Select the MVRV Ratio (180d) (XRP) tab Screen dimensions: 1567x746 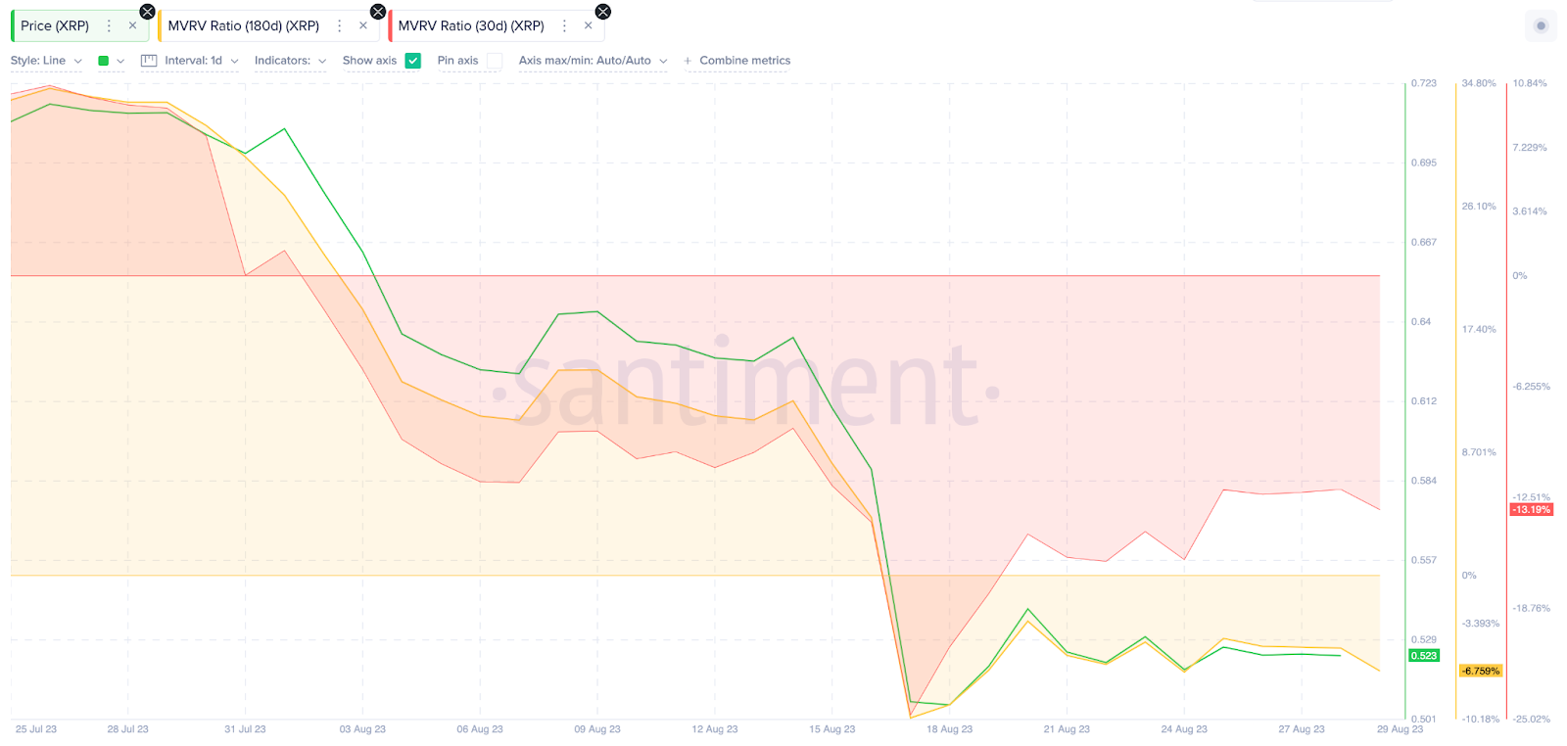pos(244,26)
